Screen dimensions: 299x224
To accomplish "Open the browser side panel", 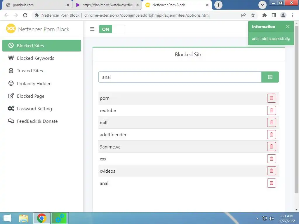I will [274, 15].
